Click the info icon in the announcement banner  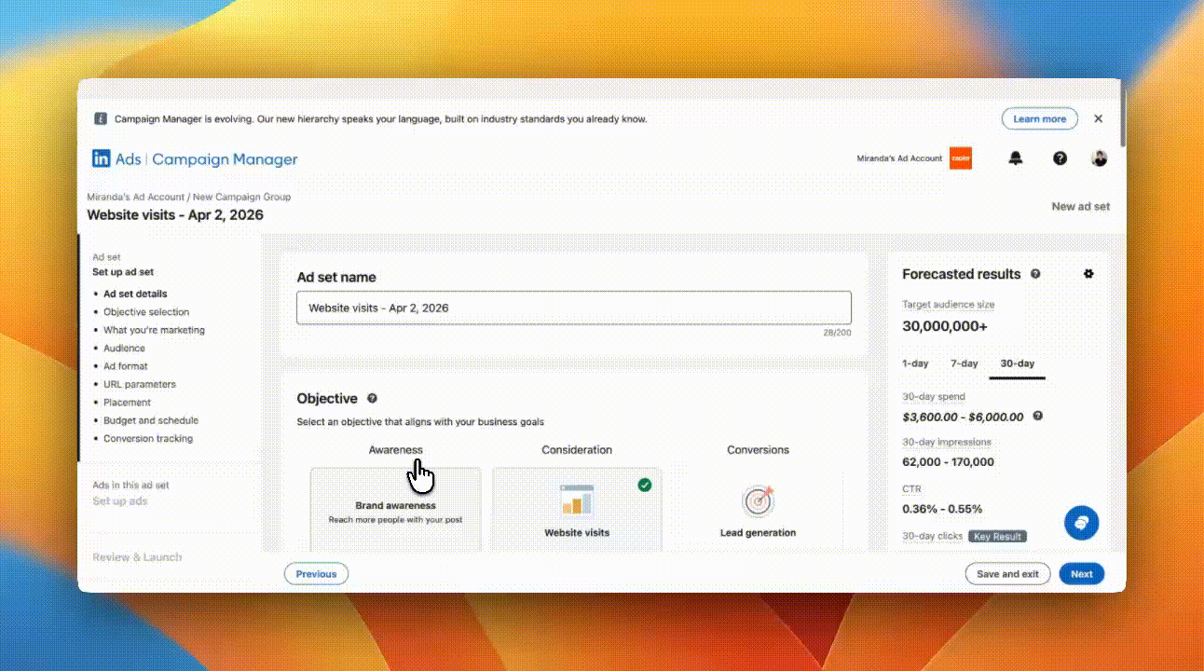[x=101, y=119]
